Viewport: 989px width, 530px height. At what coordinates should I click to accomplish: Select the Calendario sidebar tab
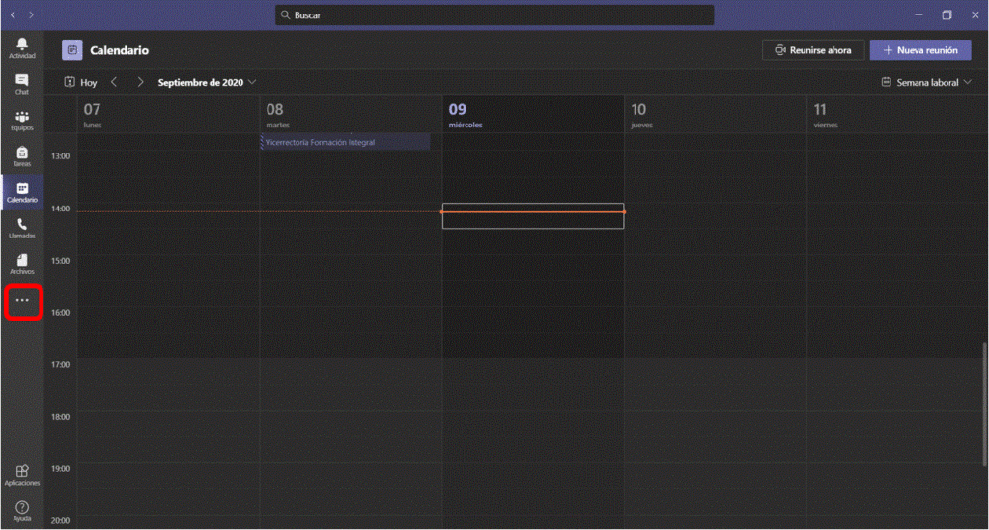pyautogui.click(x=22, y=192)
